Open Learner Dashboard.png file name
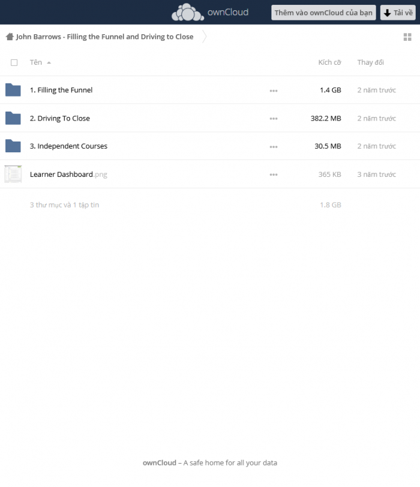This screenshot has height=487, width=420. pos(68,175)
